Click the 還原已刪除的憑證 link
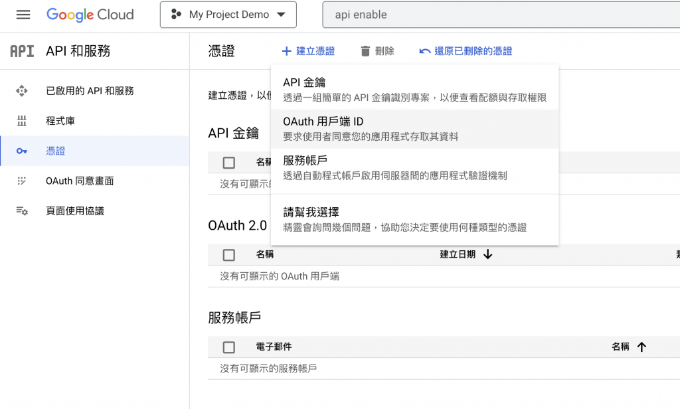Screen dimensions: 680x409 [473, 51]
